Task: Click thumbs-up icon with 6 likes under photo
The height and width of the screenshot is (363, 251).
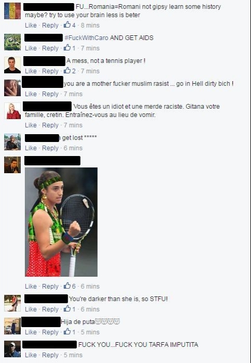Action: pos(68,286)
